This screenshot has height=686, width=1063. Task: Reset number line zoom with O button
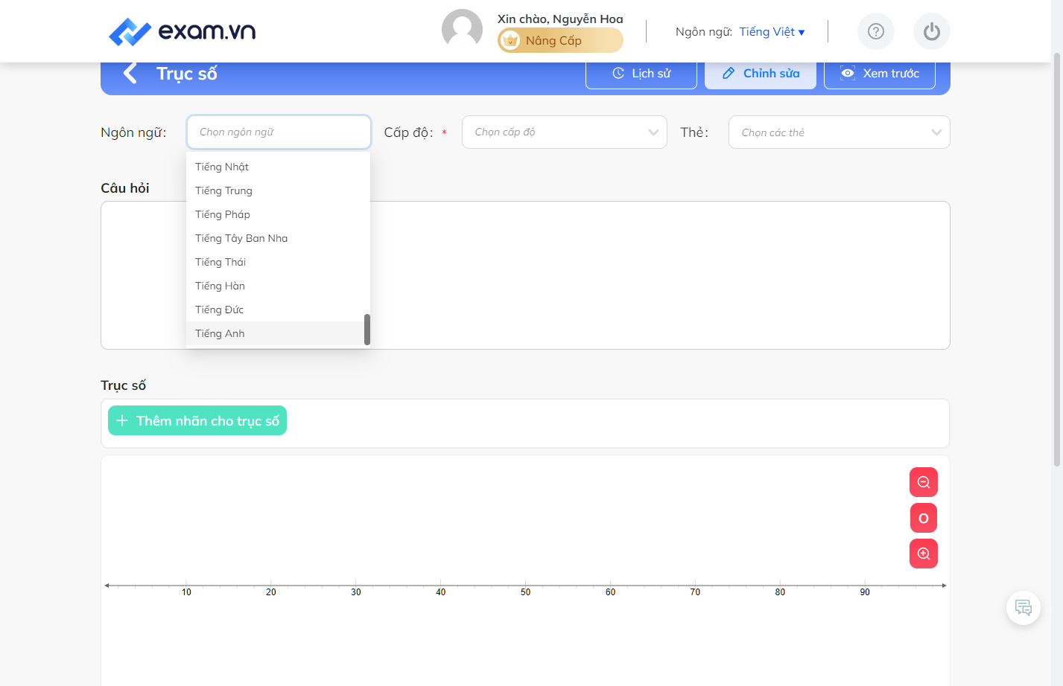click(x=924, y=518)
